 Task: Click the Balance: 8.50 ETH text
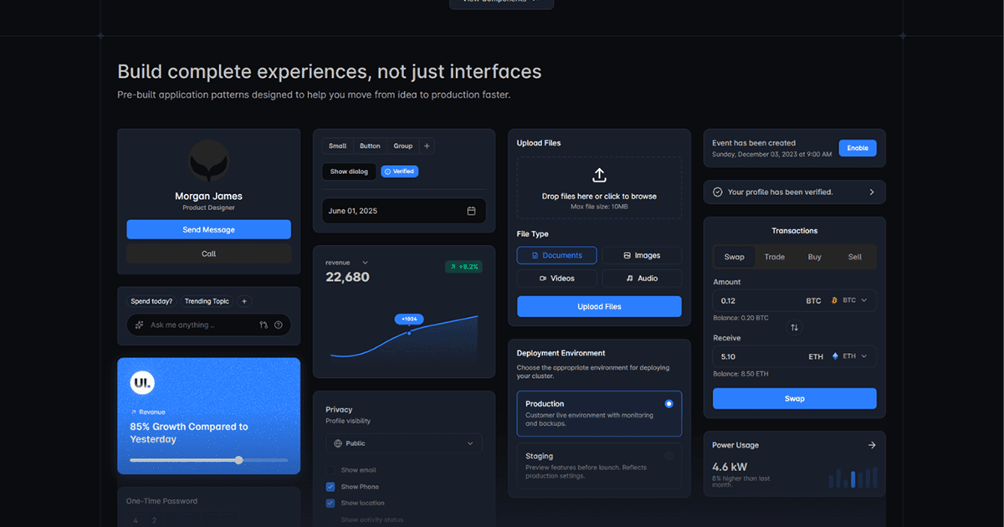tap(740, 374)
